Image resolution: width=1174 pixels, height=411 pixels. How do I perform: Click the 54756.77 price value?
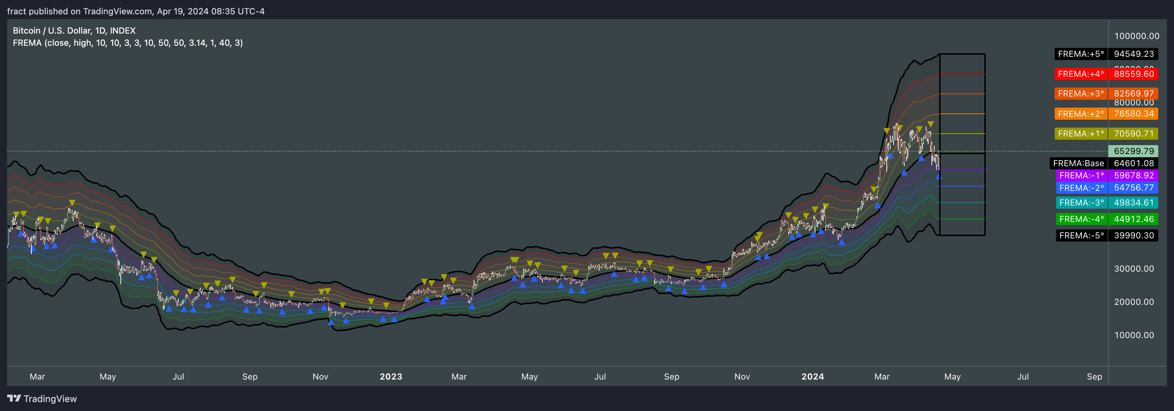pyautogui.click(x=1133, y=188)
